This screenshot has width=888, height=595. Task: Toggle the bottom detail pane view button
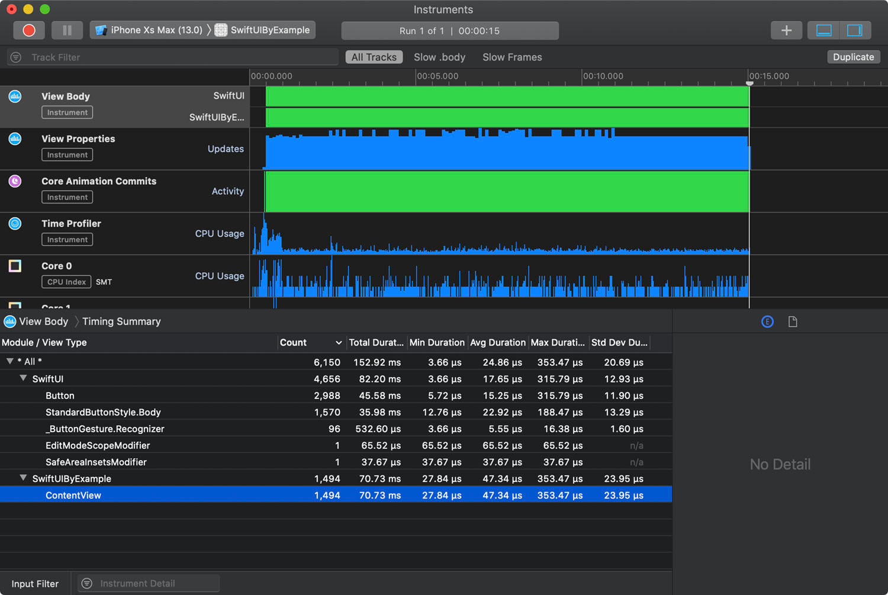tap(823, 30)
